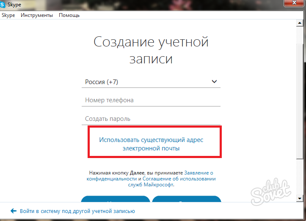This screenshot has width=306, height=221.
Task: Open the Инструменты menu
Action: [x=37, y=15]
